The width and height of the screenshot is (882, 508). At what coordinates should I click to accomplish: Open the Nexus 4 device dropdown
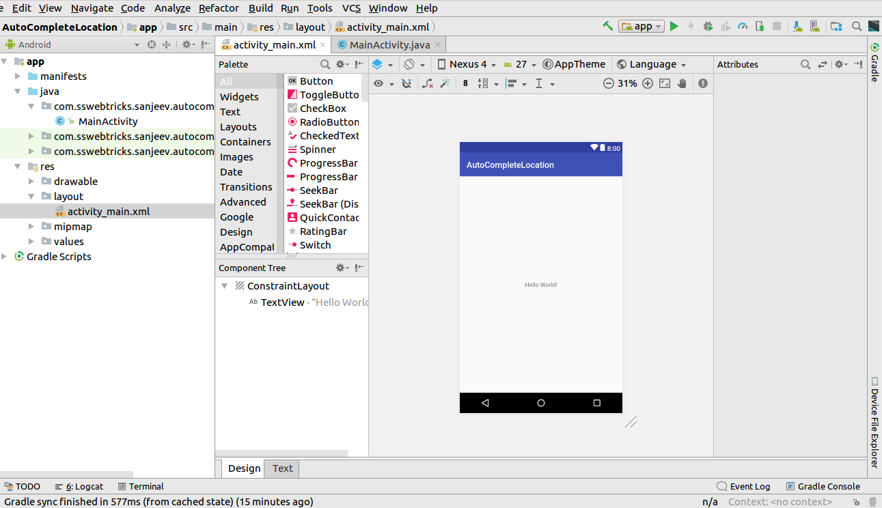[466, 63]
